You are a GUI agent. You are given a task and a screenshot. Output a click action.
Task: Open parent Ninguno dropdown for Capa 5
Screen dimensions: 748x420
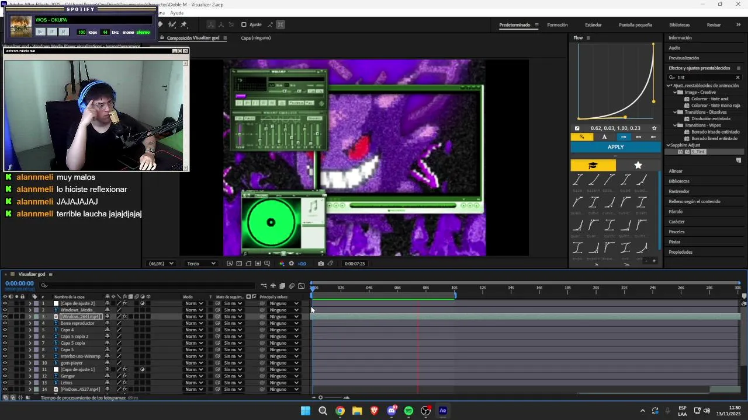pos(284,349)
